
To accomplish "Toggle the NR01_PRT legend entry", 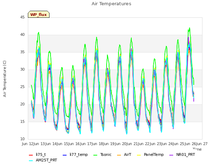I will (182, 154).
